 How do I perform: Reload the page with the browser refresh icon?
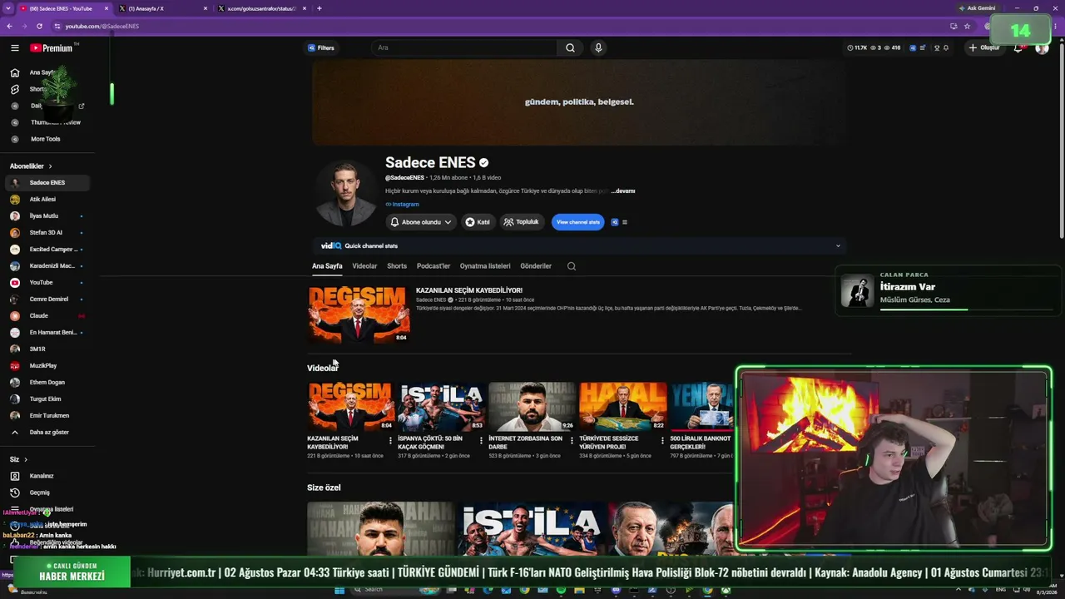(x=39, y=26)
